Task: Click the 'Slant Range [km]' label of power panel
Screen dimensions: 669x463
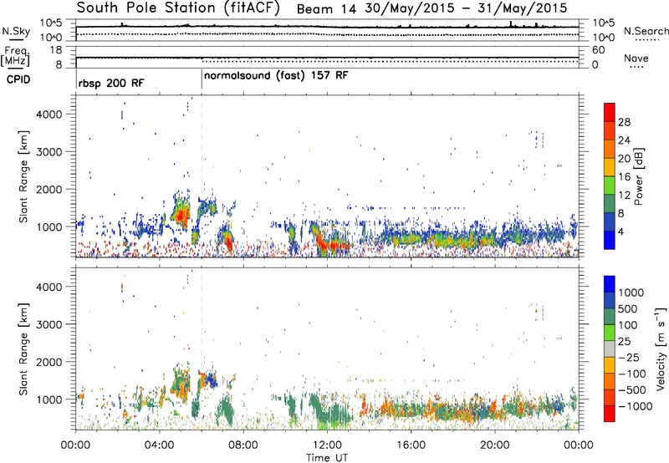Action: (x=23, y=176)
